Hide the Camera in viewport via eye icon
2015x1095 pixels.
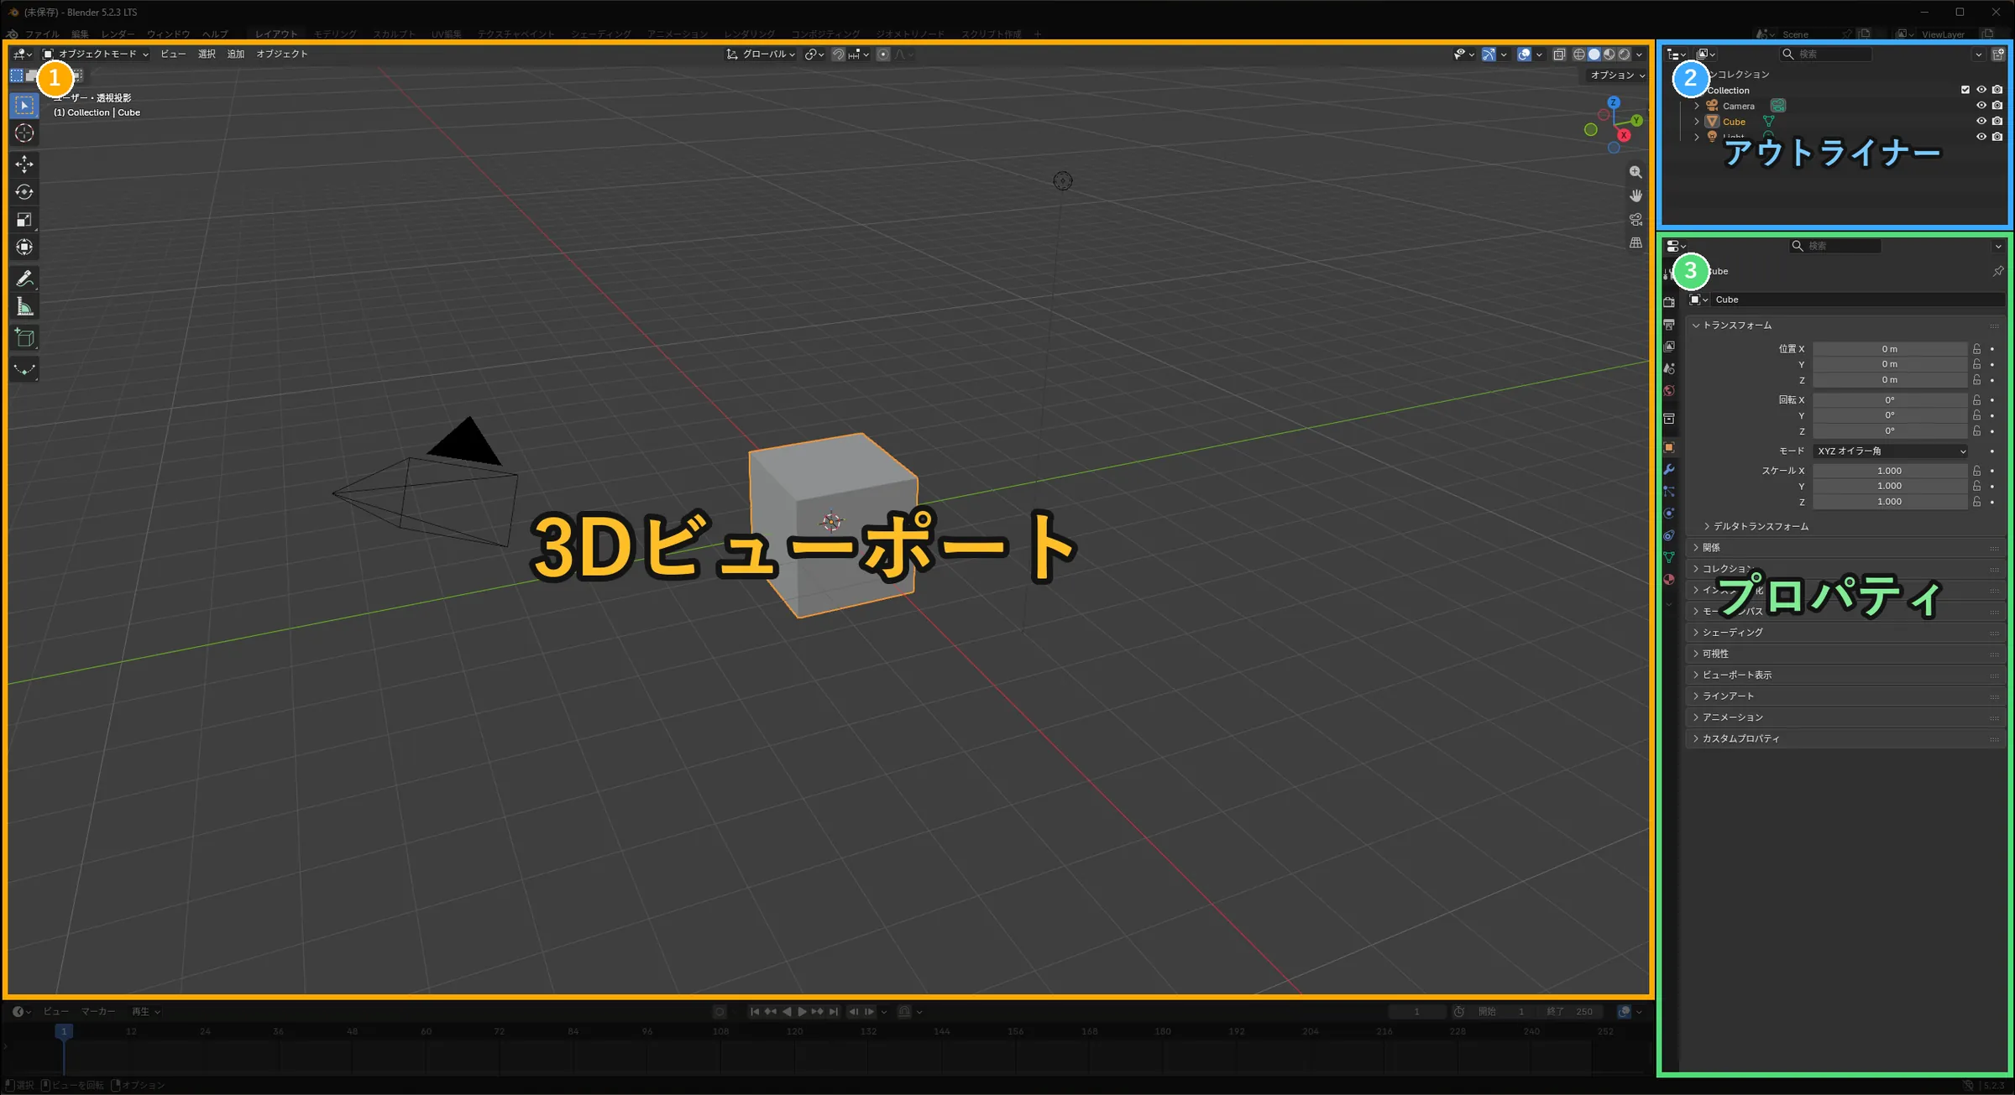point(1981,106)
